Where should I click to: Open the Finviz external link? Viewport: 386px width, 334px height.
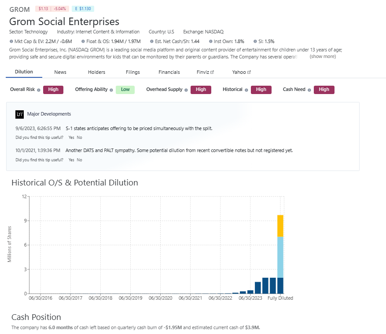[205, 72]
